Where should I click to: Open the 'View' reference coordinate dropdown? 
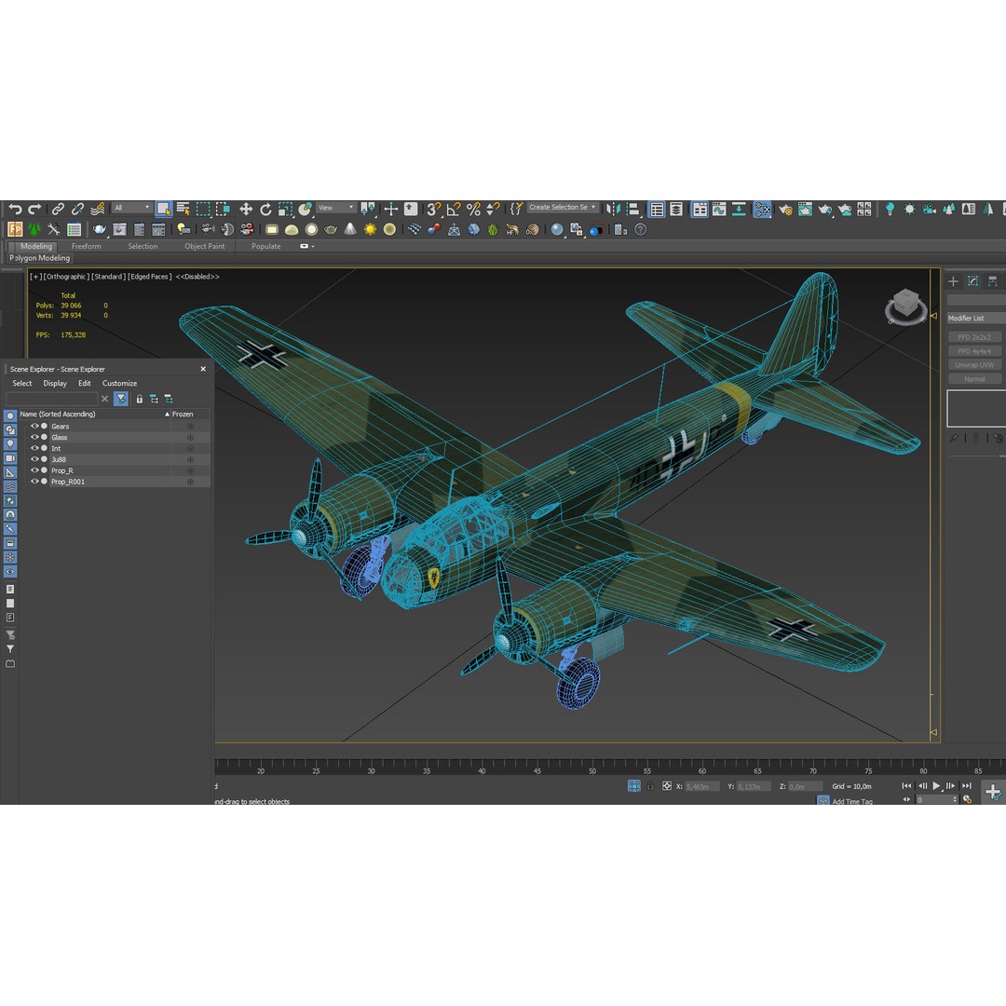coord(336,207)
